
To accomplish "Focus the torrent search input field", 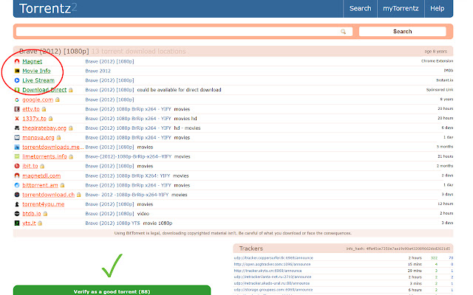I will (184, 32).
